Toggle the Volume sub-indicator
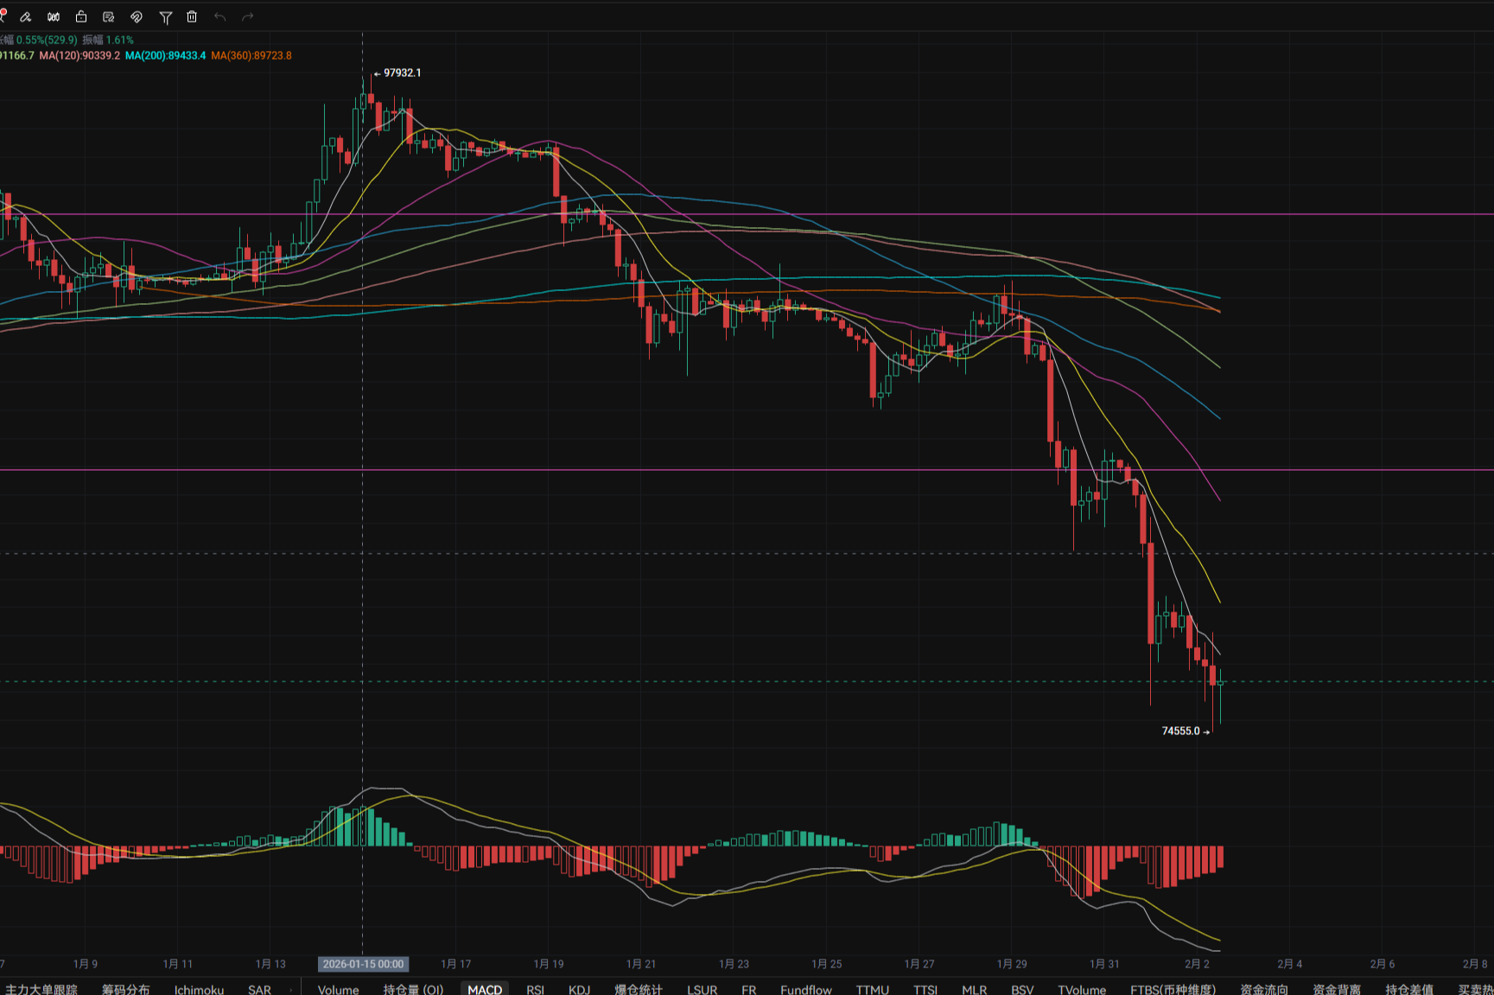 (338, 989)
